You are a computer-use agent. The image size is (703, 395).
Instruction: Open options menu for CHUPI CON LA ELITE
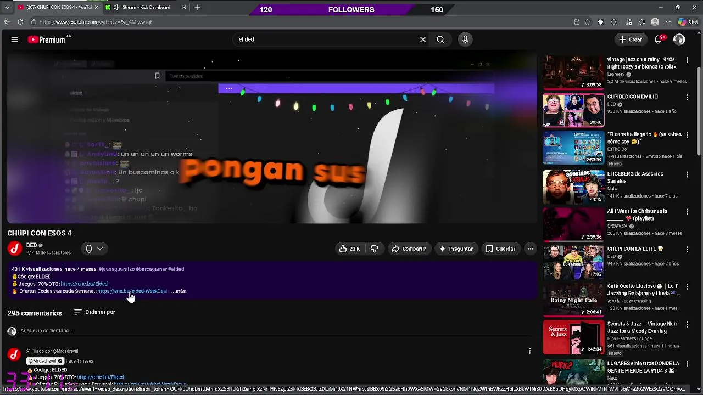pyautogui.click(x=687, y=250)
